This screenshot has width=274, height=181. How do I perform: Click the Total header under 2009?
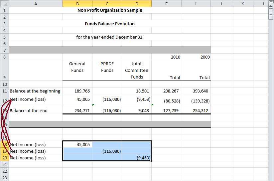(205, 78)
